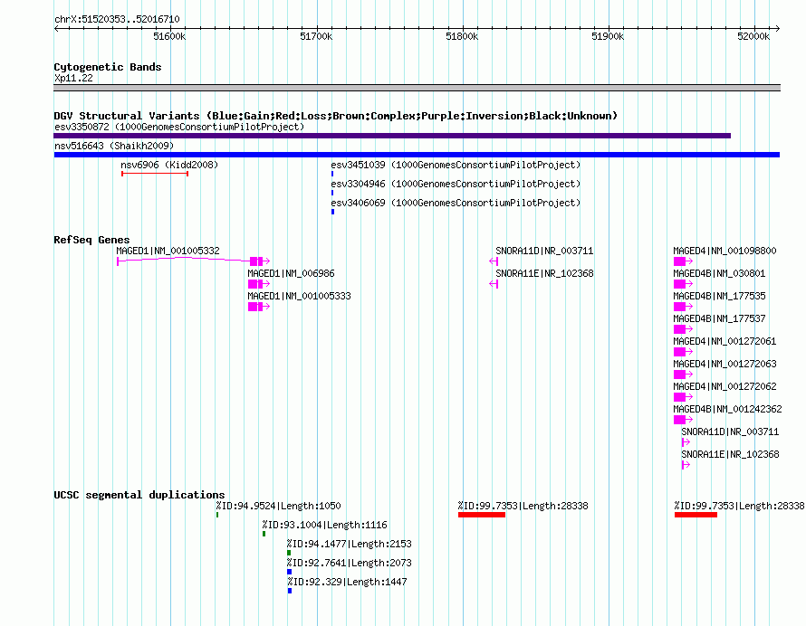806x626 pixels.
Task: Click the %ID:94.1477|Length:2153 duplication label
Action: pyautogui.click(x=349, y=544)
